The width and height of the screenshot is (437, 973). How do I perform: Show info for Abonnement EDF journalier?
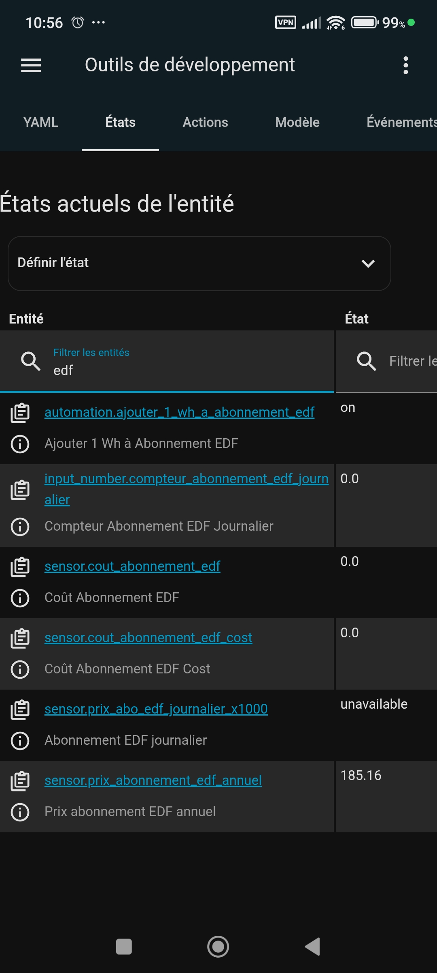click(x=20, y=741)
